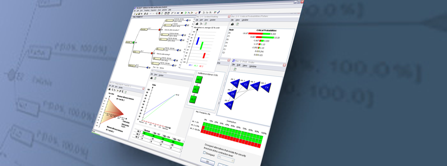Image resolution: width=447 pixels, height=166 pixels.
Task: Click the lock icon in the comparison graph window
Action: click(110, 90)
